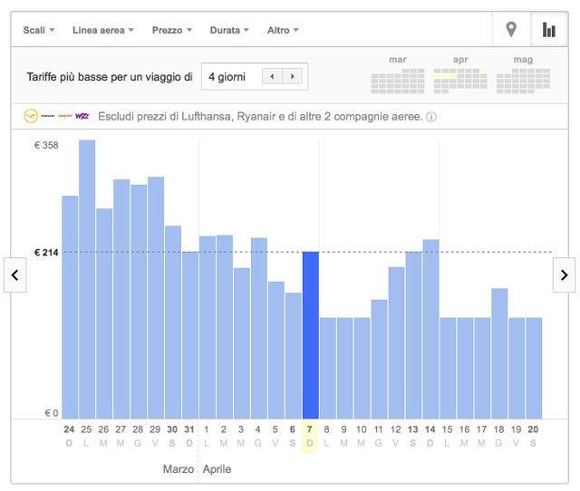This screenshot has height=491, width=580.
Task: Select the price bar for April 8
Action: point(328,368)
